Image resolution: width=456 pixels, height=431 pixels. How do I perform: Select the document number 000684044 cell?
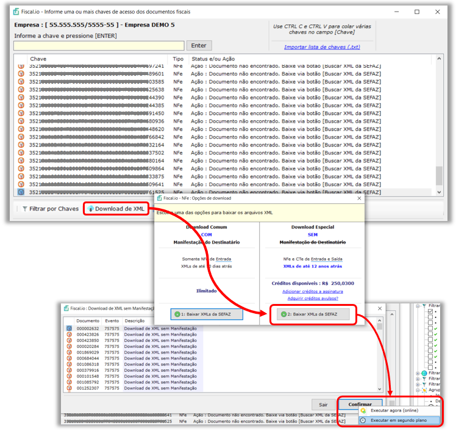click(x=88, y=358)
